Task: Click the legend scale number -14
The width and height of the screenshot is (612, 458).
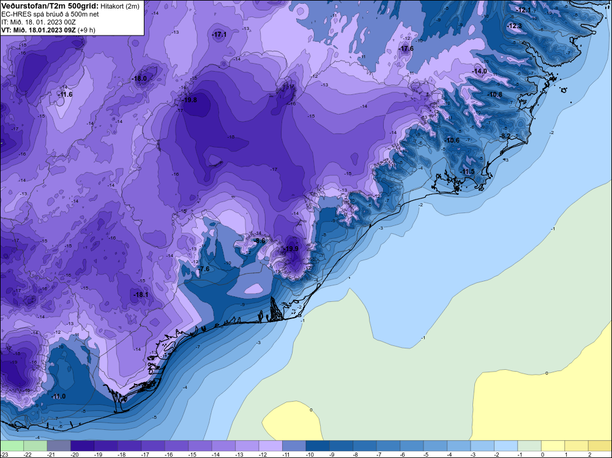Action: pyautogui.click(x=215, y=454)
